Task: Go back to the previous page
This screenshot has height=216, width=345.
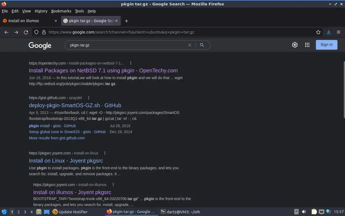Action: coord(6,32)
